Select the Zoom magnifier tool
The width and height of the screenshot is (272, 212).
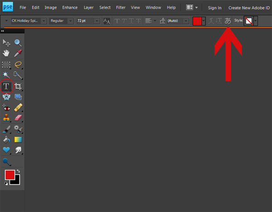point(18,43)
